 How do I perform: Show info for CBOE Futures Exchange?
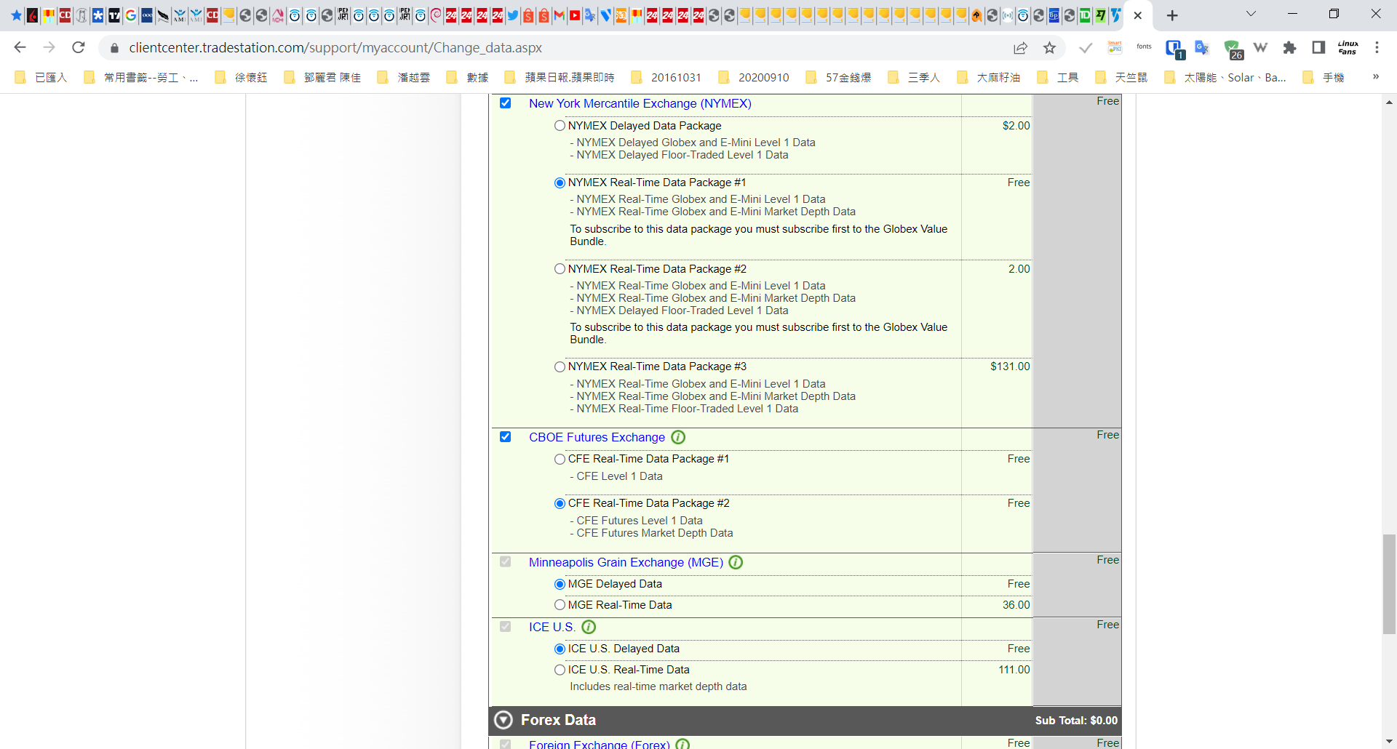click(x=678, y=437)
